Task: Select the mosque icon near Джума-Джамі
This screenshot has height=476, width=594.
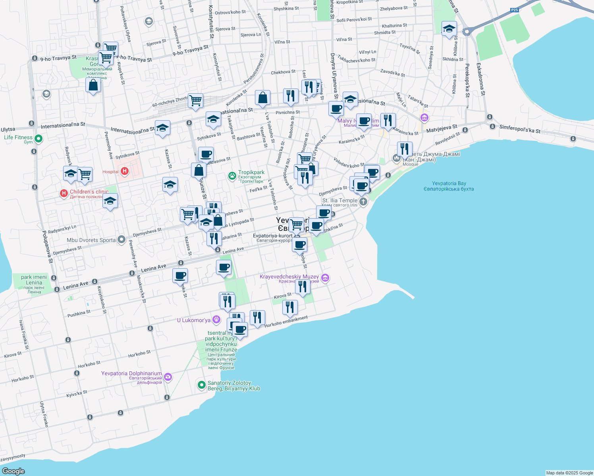Action: click(396, 157)
